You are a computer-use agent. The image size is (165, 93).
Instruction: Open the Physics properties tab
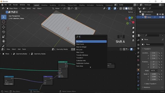click(x=138, y=81)
